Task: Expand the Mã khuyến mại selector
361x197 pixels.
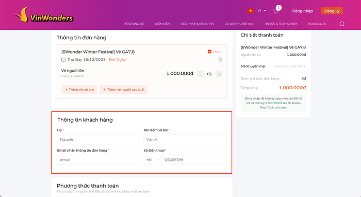Action: (x=290, y=67)
